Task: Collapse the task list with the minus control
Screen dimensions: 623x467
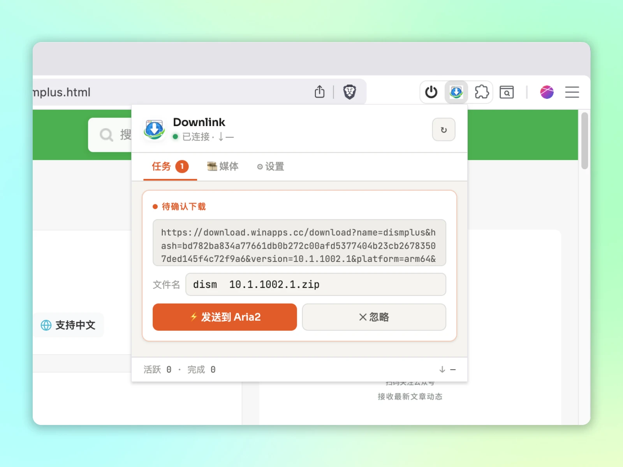Action: (x=453, y=369)
